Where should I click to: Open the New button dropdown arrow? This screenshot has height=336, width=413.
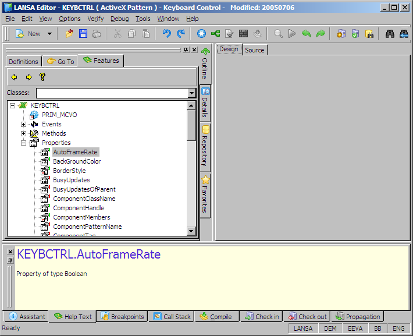click(49, 34)
